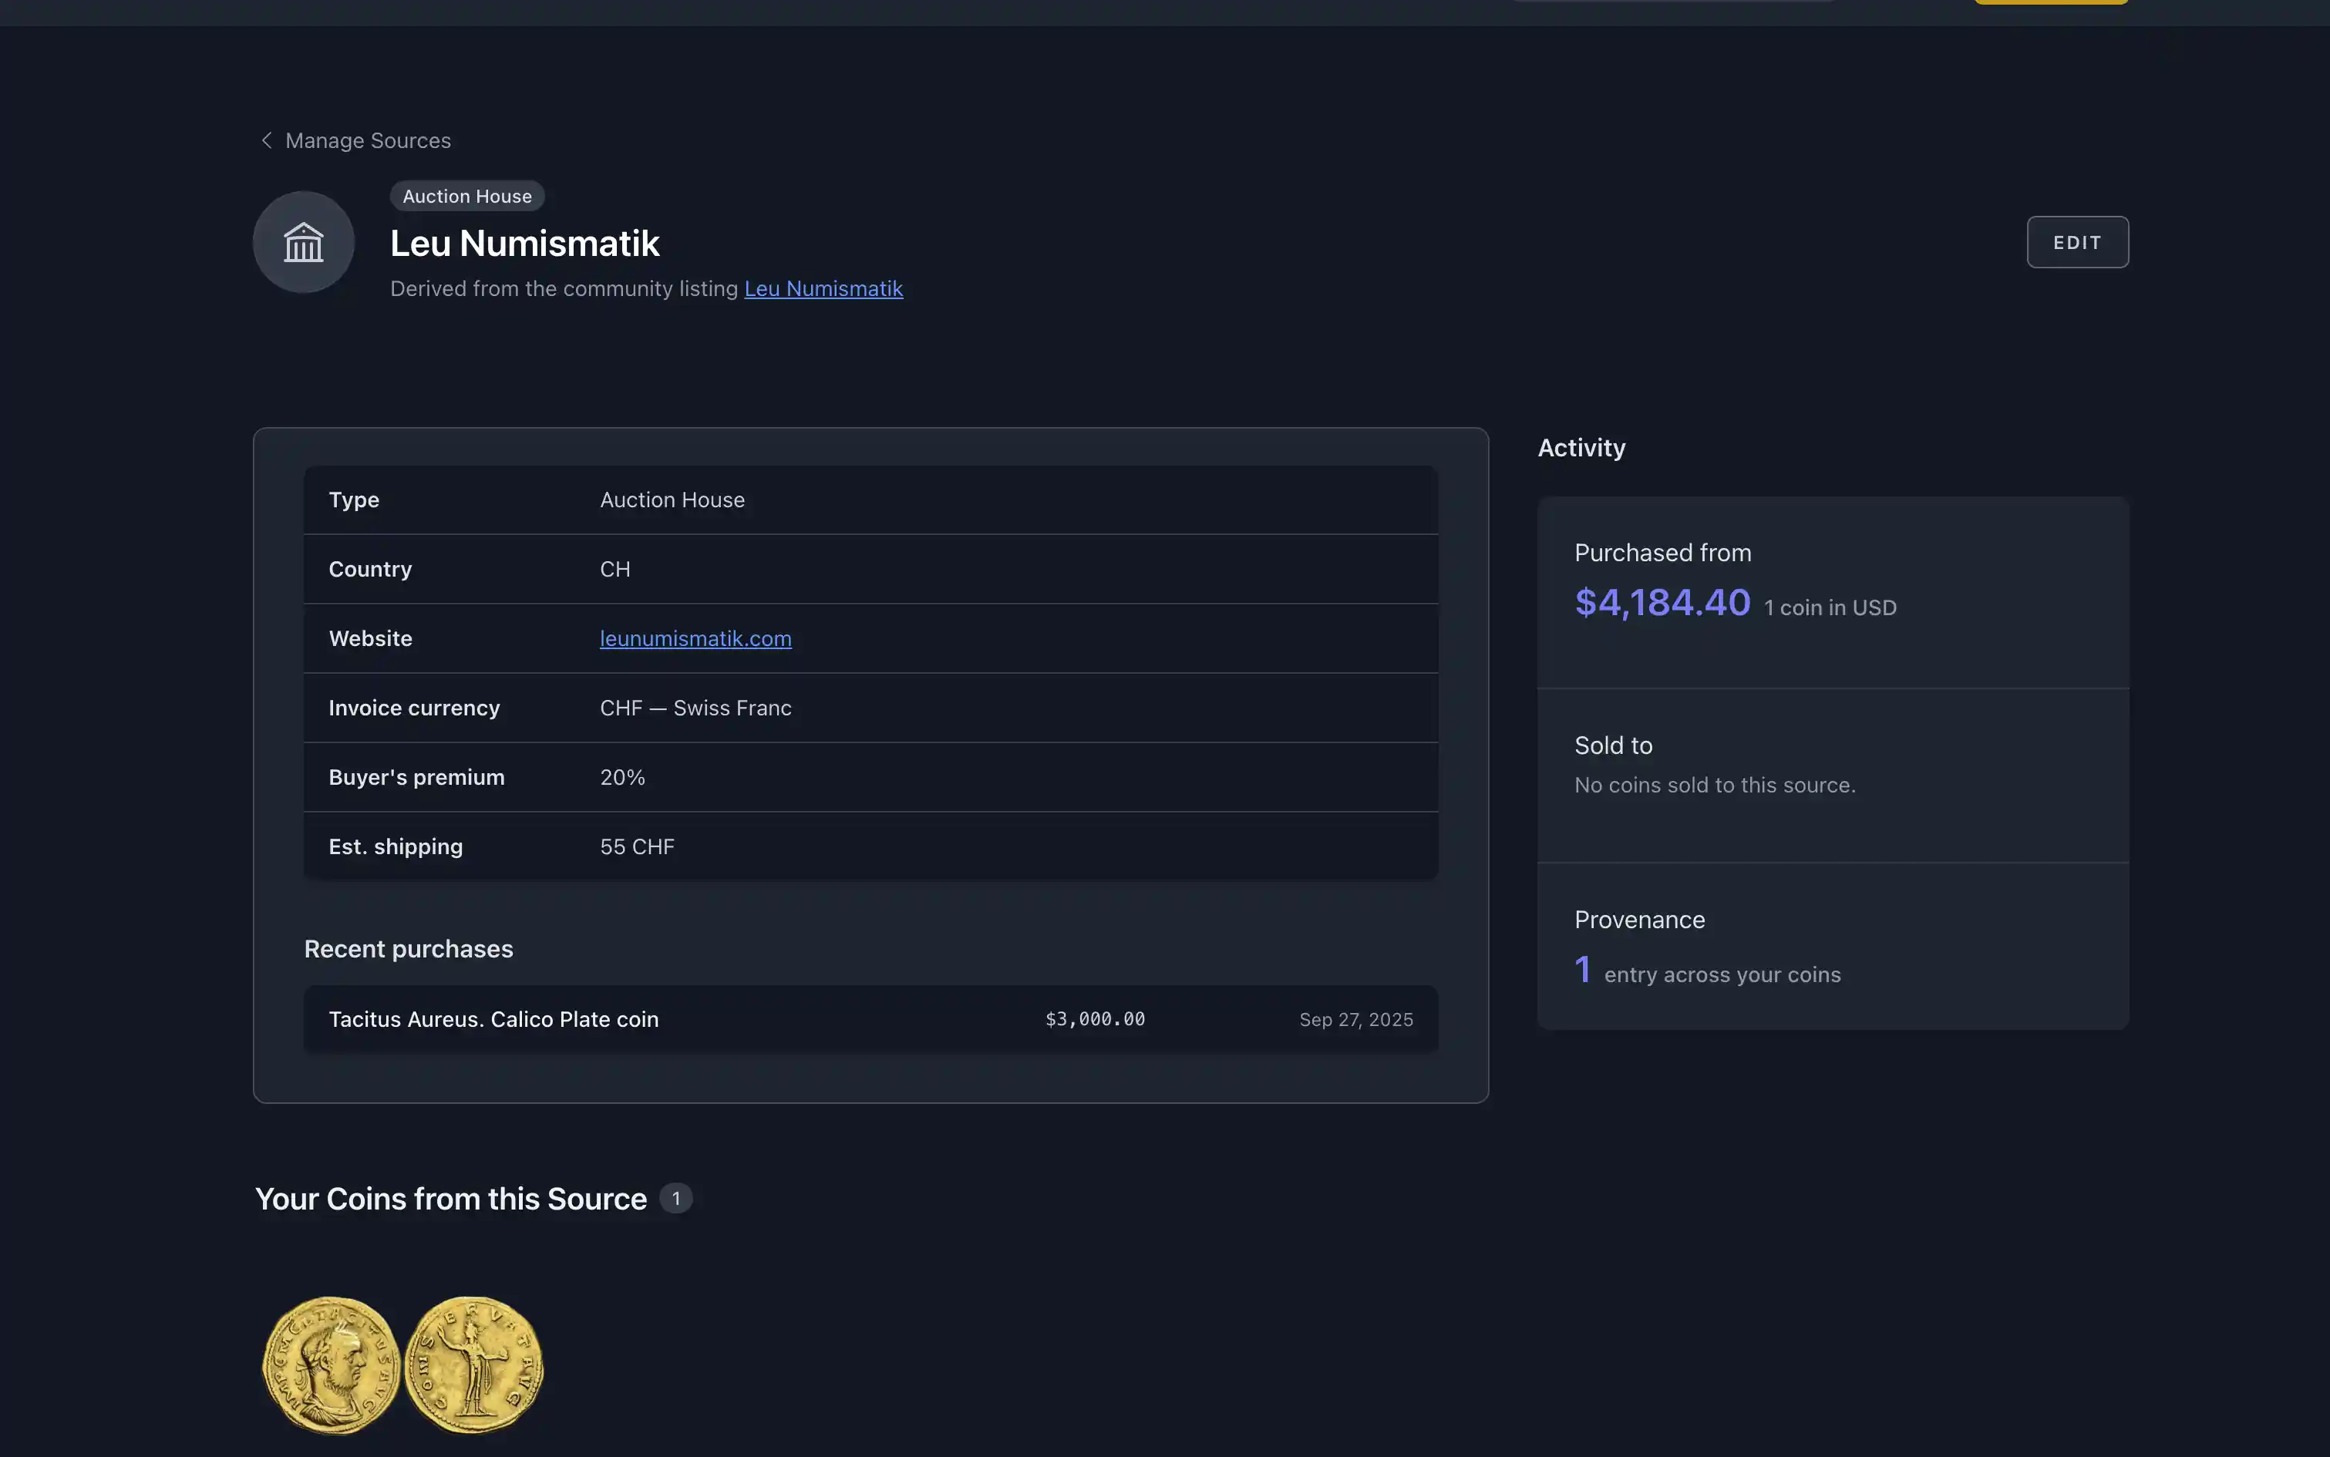Screen dimensions: 2330x1457
Task: Click the Auction House badge above the title
Action: [467, 196]
